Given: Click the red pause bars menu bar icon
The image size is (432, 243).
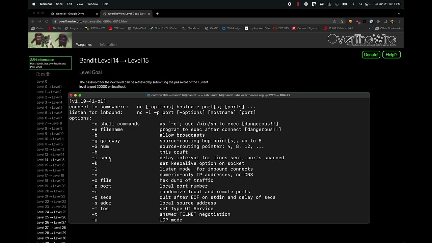Looking at the screenshot, I should click(x=298, y=4).
